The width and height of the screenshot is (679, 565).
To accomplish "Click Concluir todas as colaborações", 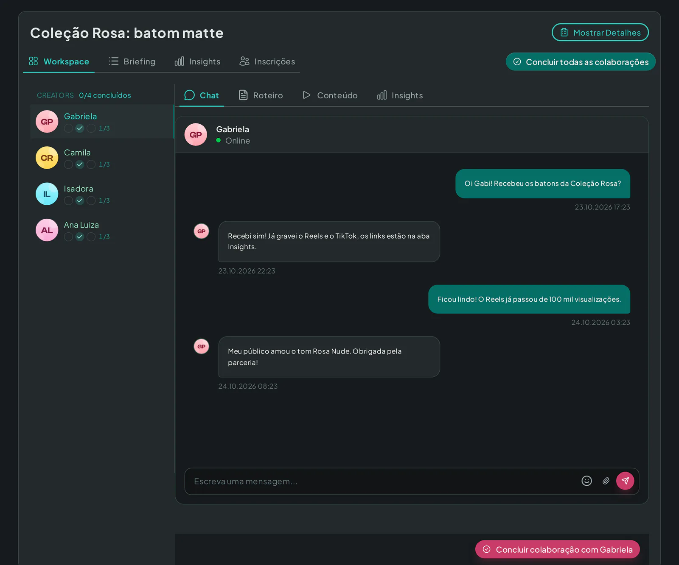I will (581, 62).
